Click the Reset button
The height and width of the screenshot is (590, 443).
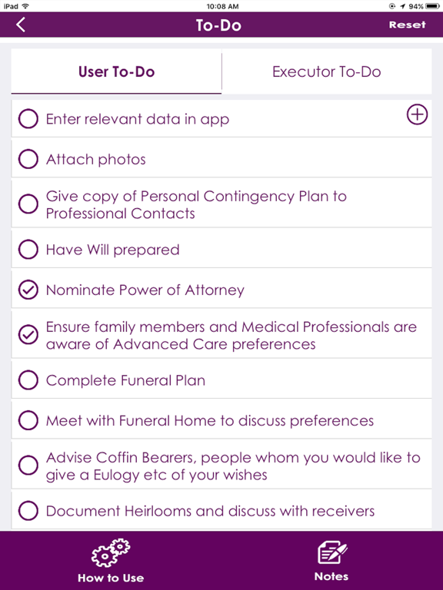[x=407, y=25]
